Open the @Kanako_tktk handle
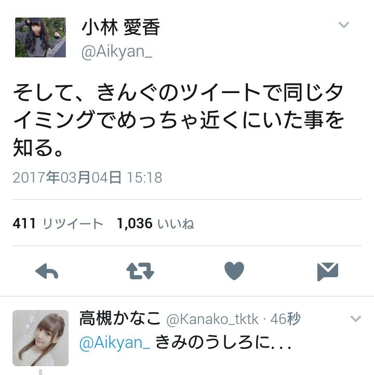 [212, 319]
